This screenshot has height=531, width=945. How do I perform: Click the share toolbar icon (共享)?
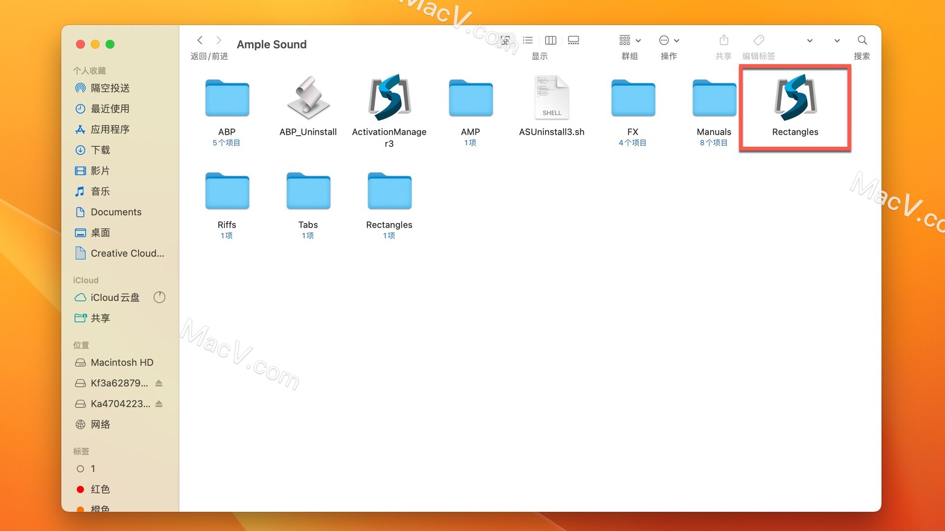pos(724,40)
